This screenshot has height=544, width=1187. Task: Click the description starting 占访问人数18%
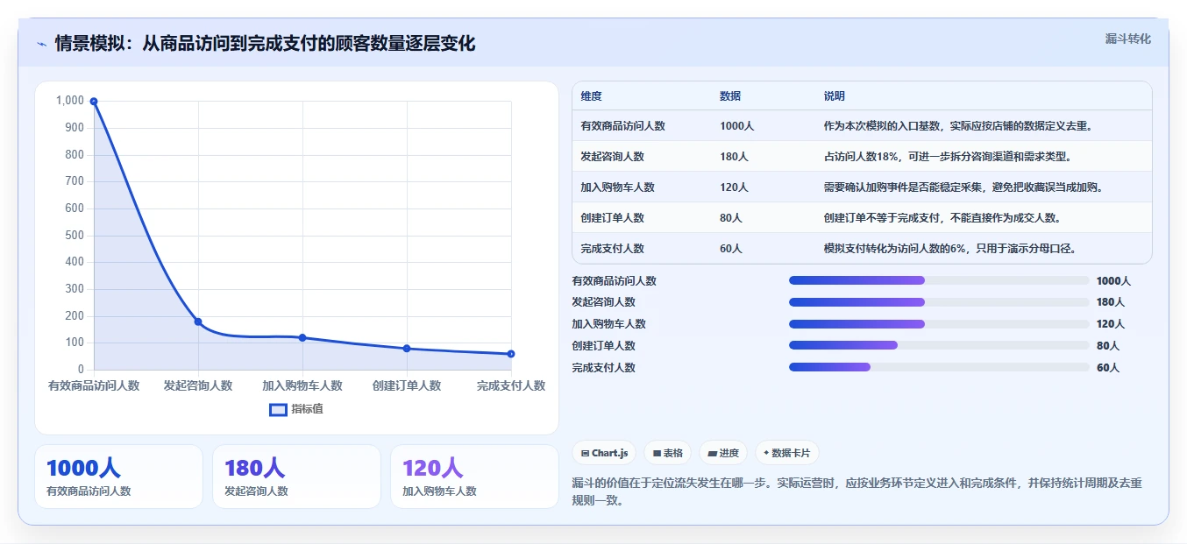(x=948, y=157)
